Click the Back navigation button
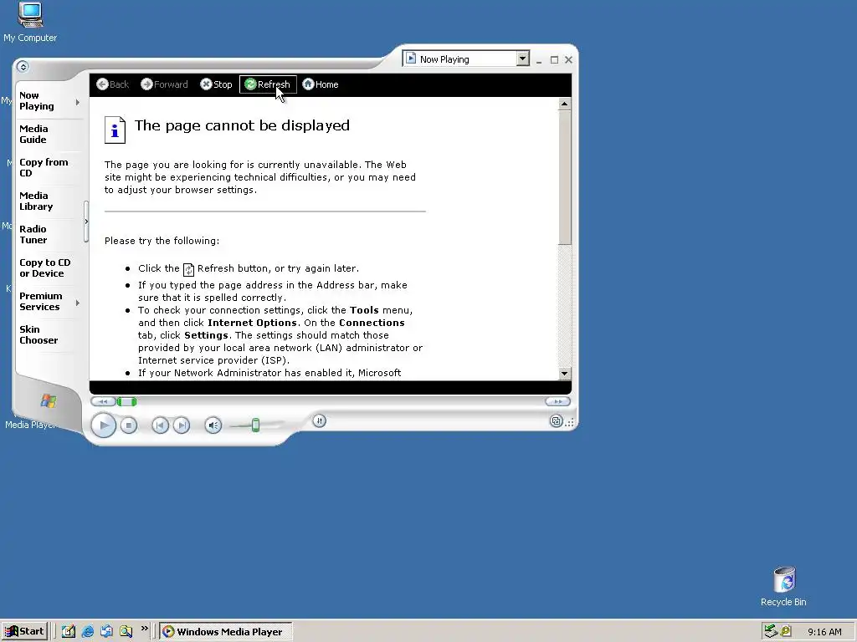The width and height of the screenshot is (857, 642). 113,84
